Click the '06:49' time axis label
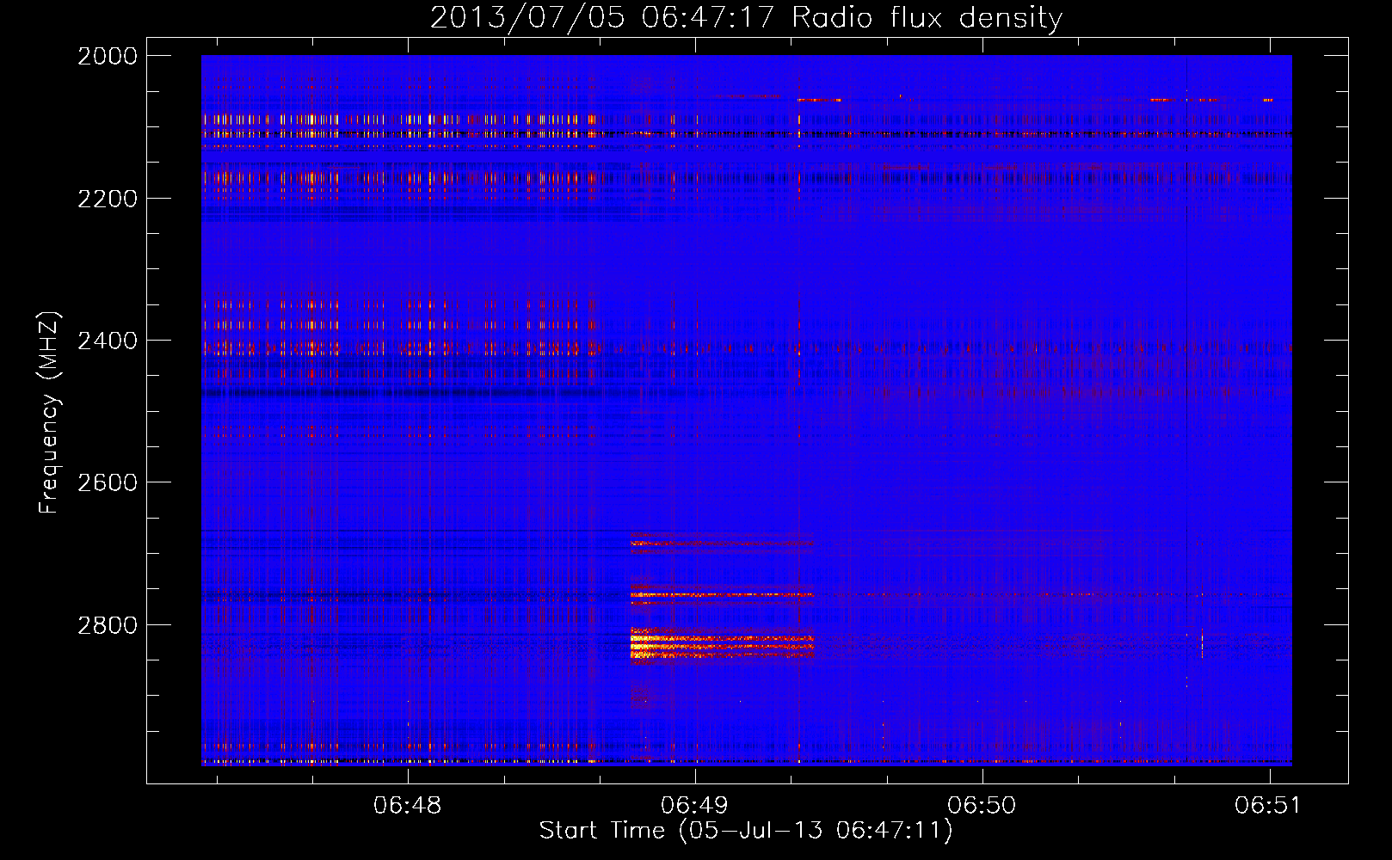 coord(694,805)
